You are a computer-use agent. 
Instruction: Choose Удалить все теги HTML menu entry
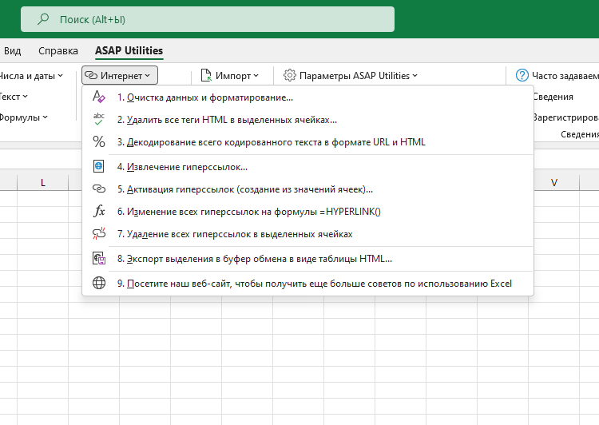227,120
